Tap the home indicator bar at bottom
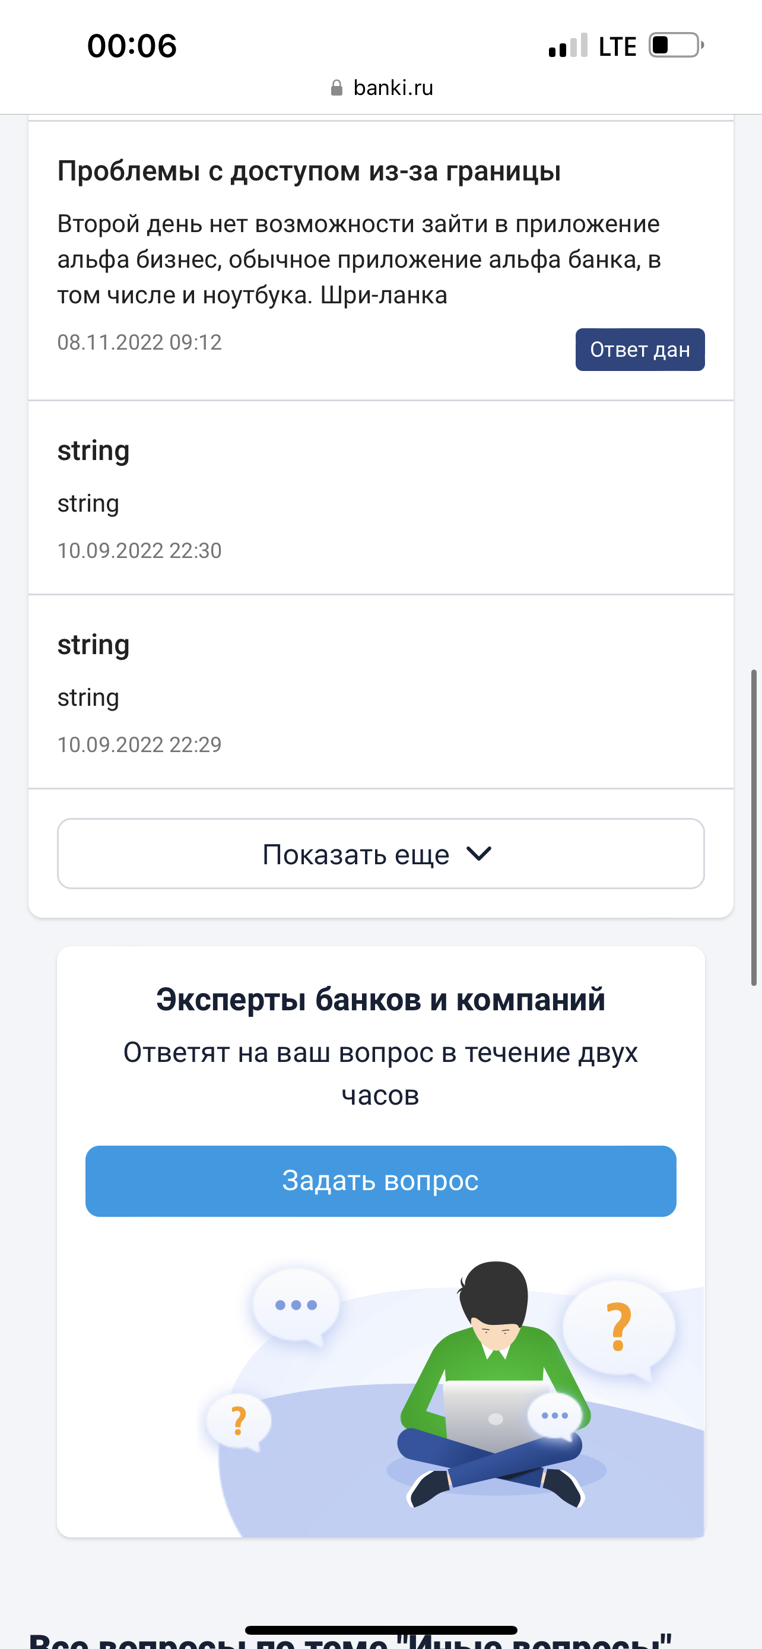This screenshot has height=1649, width=762. click(x=380, y=1630)
